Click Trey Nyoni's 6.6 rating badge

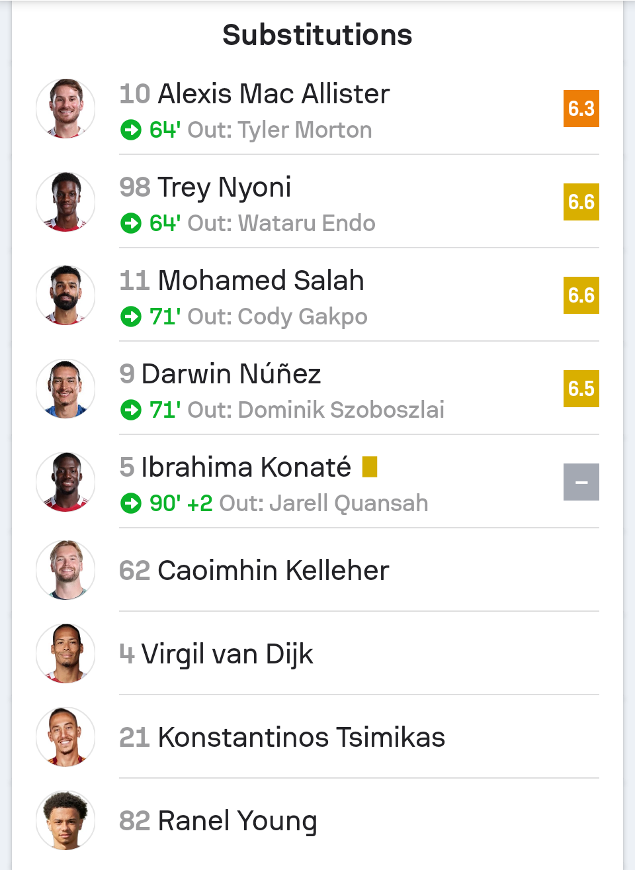point(581,202)
